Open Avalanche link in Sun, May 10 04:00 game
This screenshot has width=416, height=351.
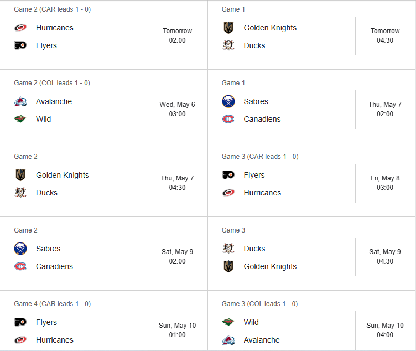tap(262, 340)
